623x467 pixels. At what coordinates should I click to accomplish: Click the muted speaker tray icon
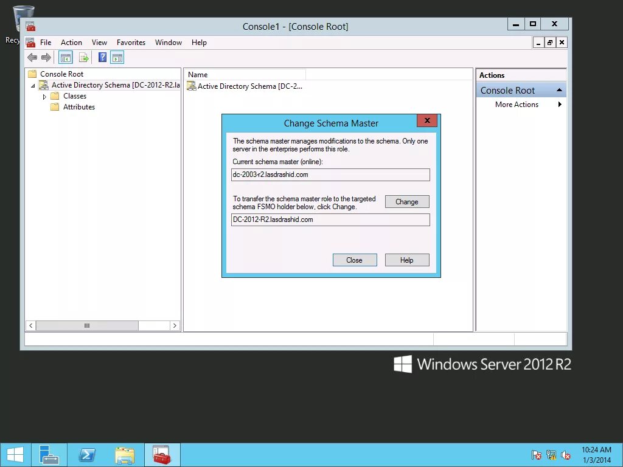(x=566, y=455)
